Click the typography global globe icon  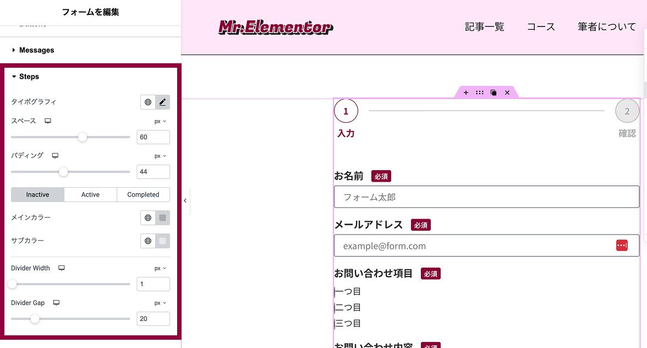[148, 102]
